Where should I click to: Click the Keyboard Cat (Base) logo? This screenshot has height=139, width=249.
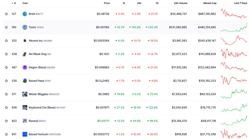[x=25, y=107]
